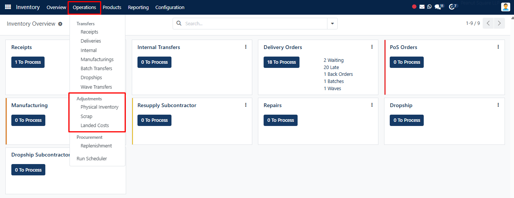Click the Repairs card title
Image resolution: width=514 pixels, height=198 pixels.
point(273,105)
